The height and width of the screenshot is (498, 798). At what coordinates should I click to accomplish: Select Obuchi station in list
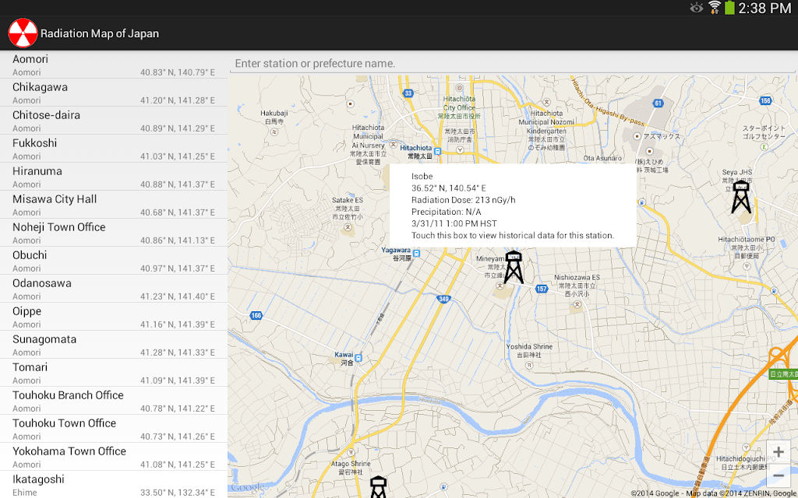coord(114,260)
